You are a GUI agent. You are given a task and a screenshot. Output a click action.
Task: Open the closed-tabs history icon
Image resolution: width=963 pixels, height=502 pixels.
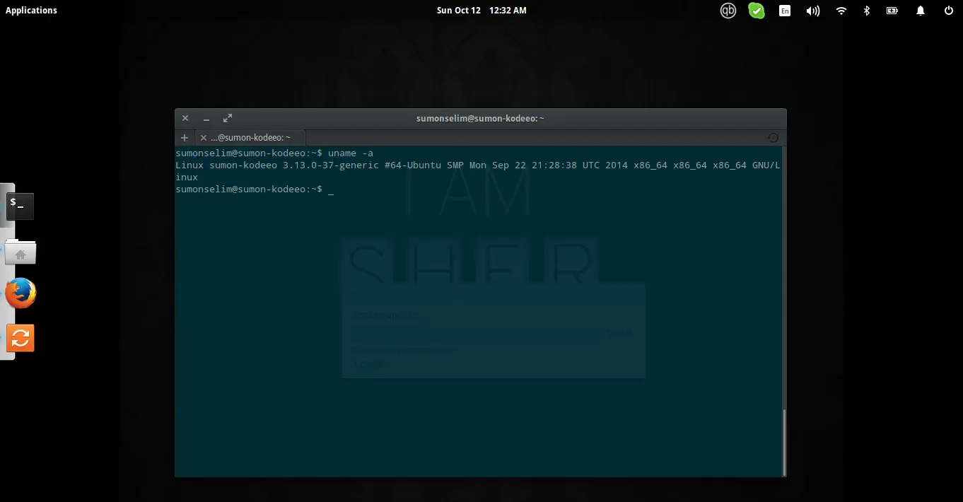(773, 138)
